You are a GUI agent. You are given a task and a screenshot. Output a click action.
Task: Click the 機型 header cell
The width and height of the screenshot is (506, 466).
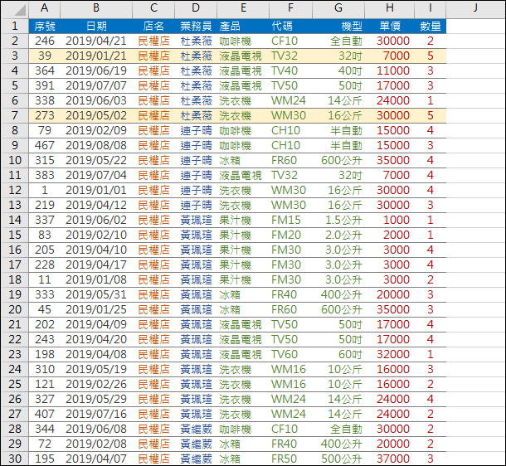(338, 27)
